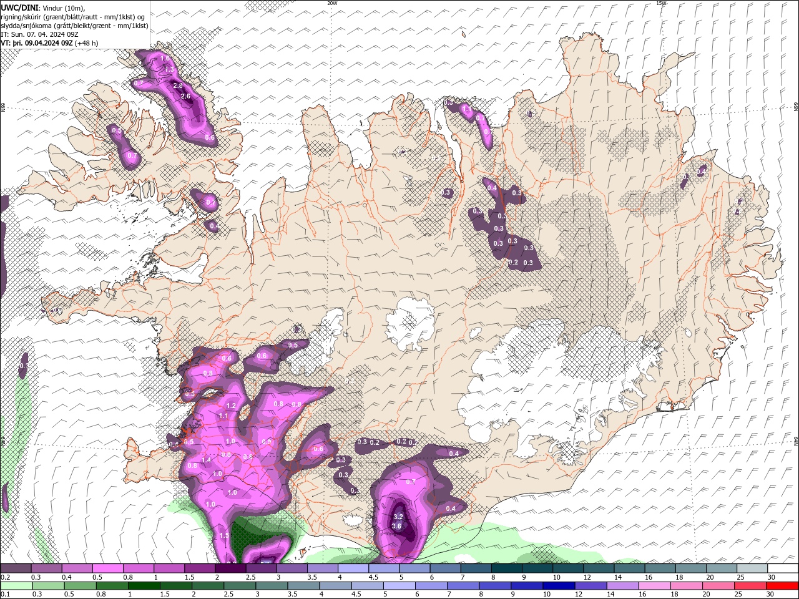Select the upper legend swatch starting at 4
The image size is (799, 599).
click(x=353, y=568)
